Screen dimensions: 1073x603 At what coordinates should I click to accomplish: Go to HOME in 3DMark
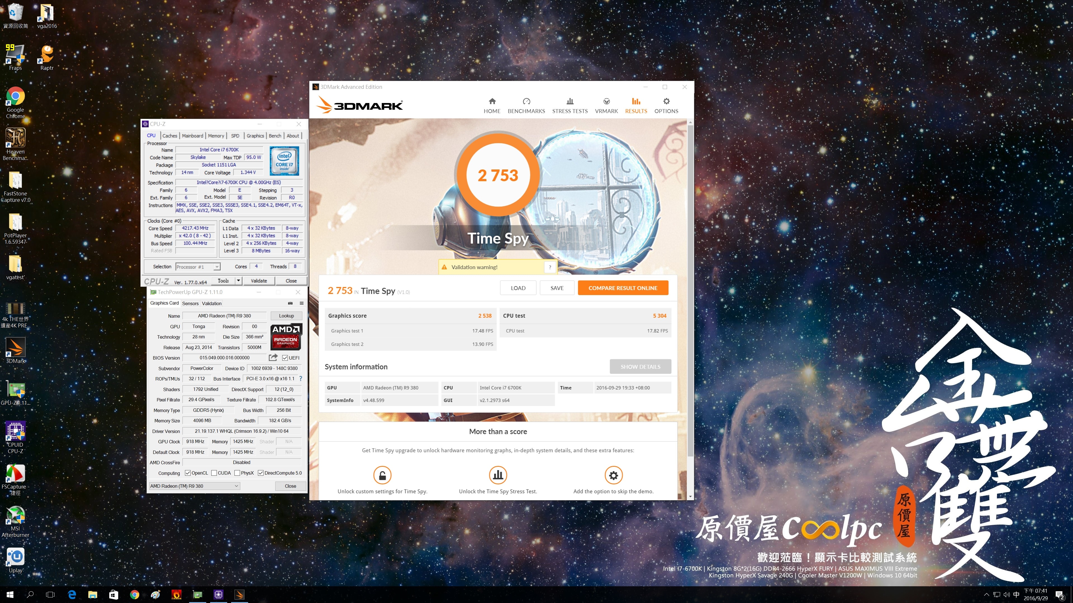[492, 106]
